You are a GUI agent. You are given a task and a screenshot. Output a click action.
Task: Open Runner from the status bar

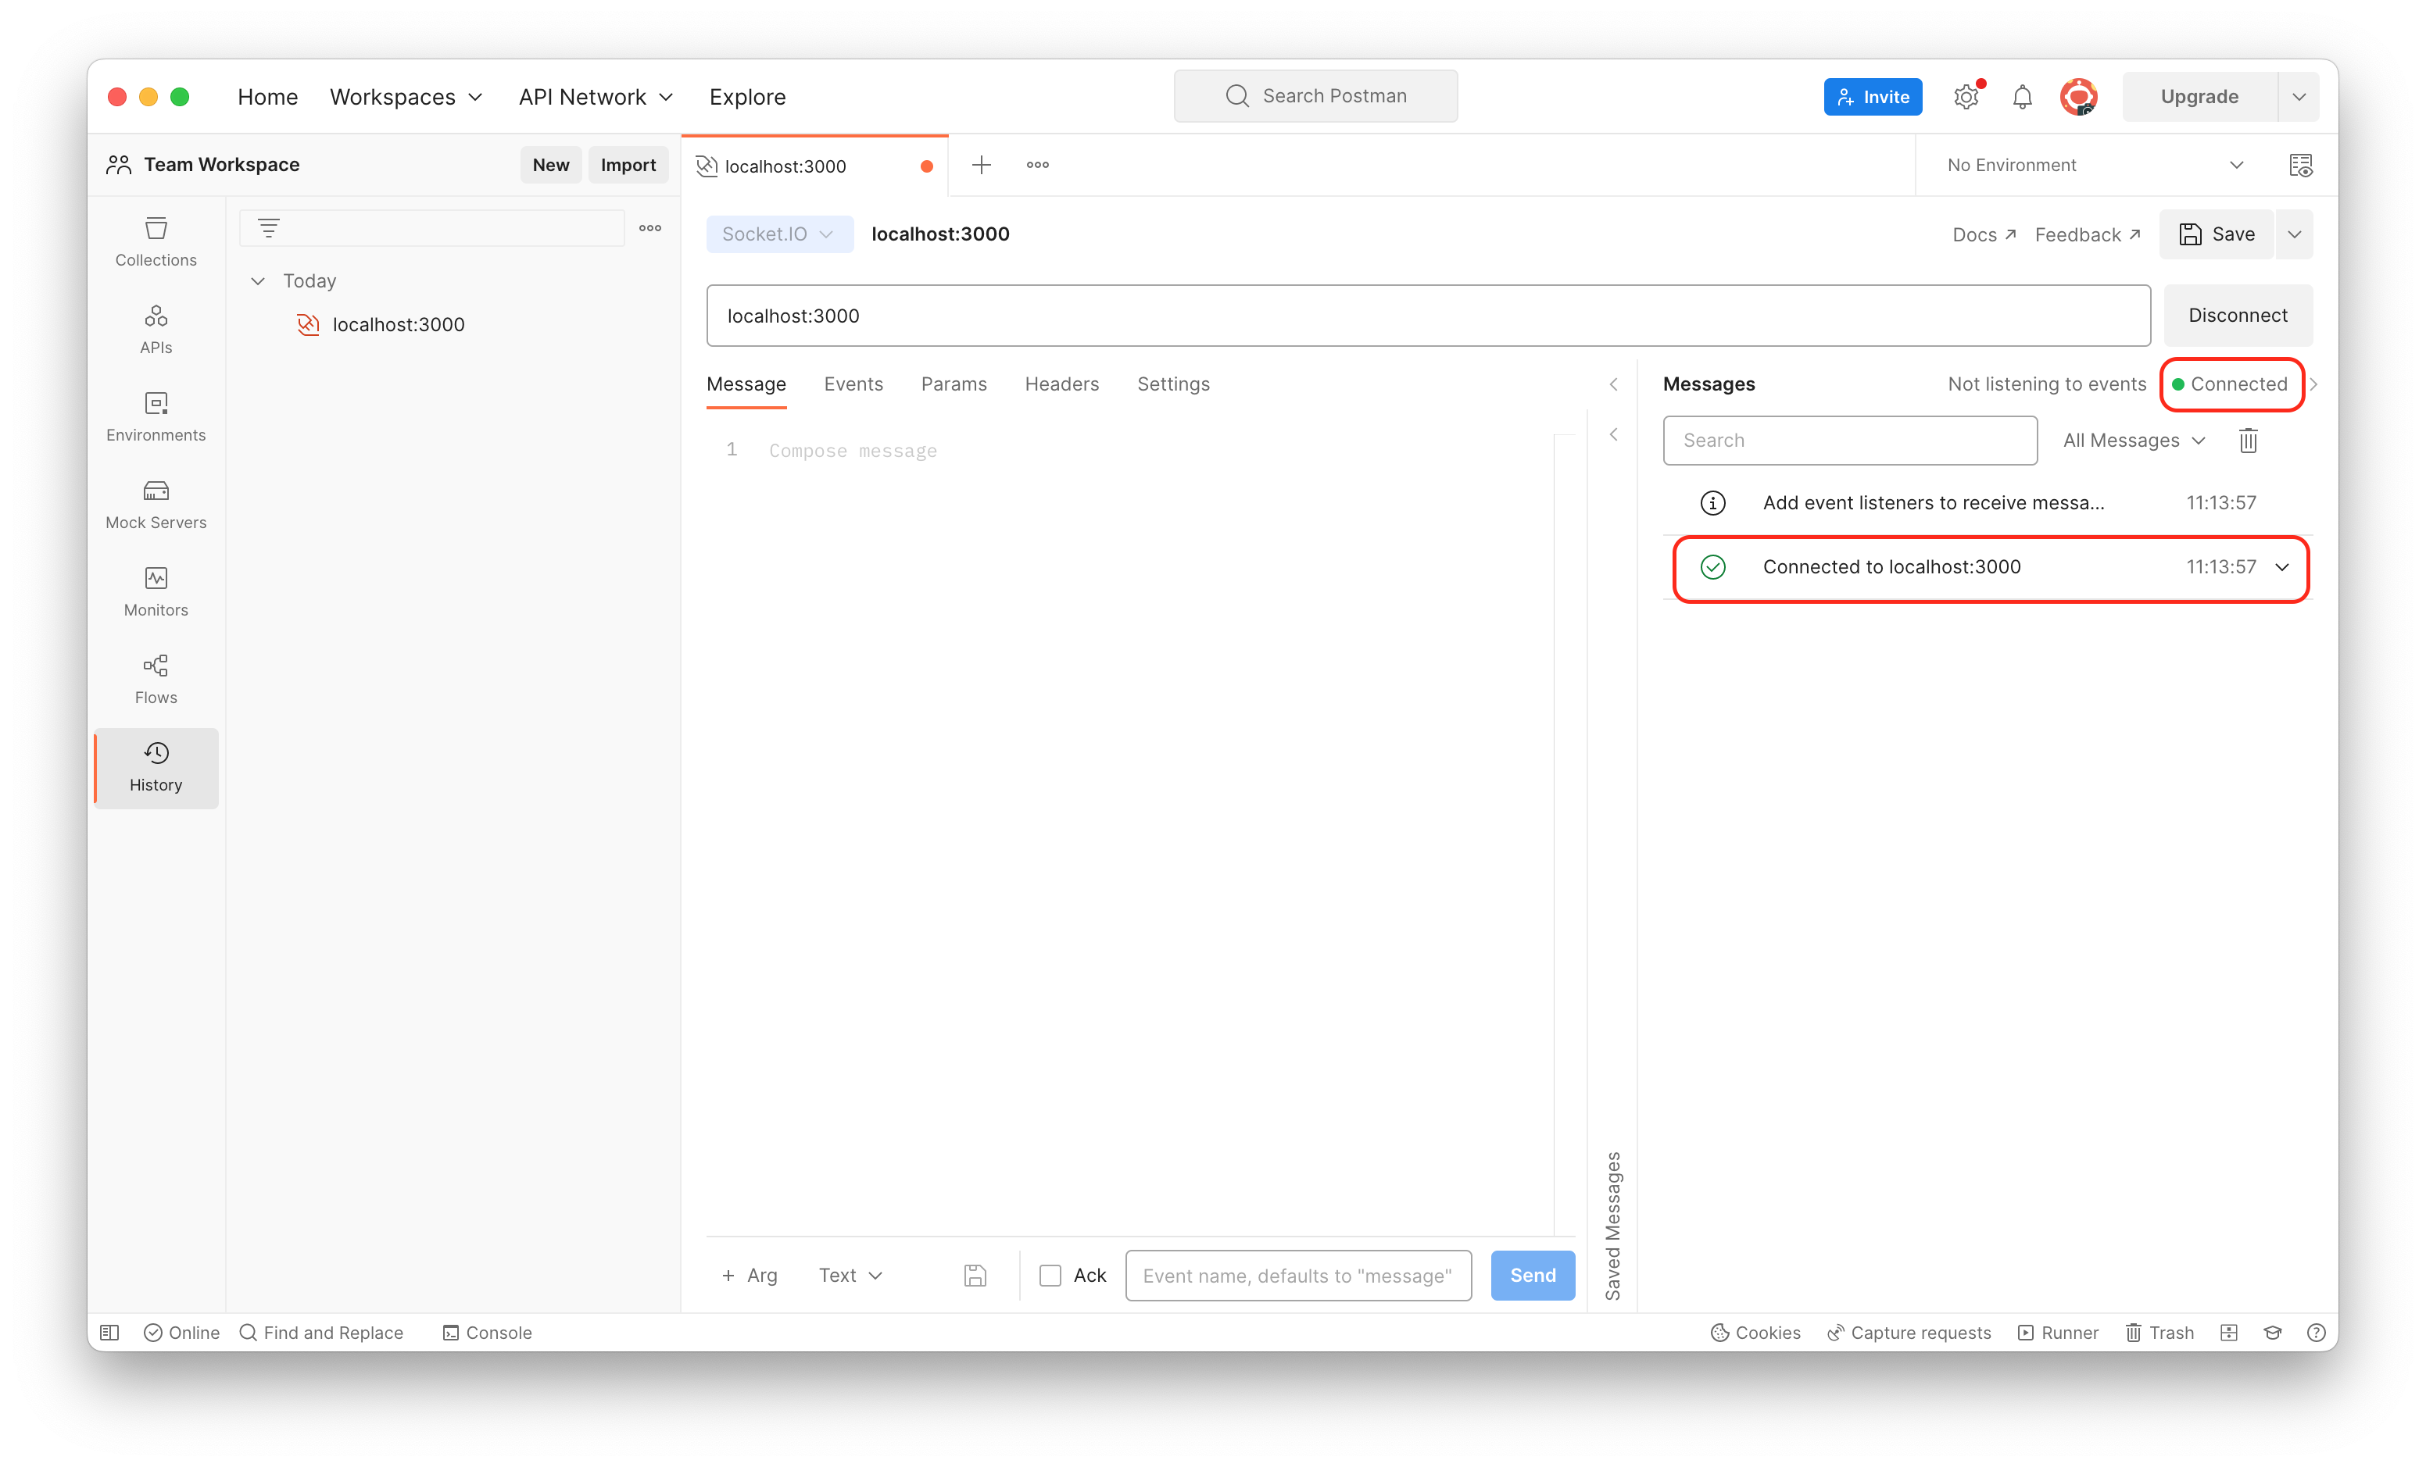coord(2058,1332)
